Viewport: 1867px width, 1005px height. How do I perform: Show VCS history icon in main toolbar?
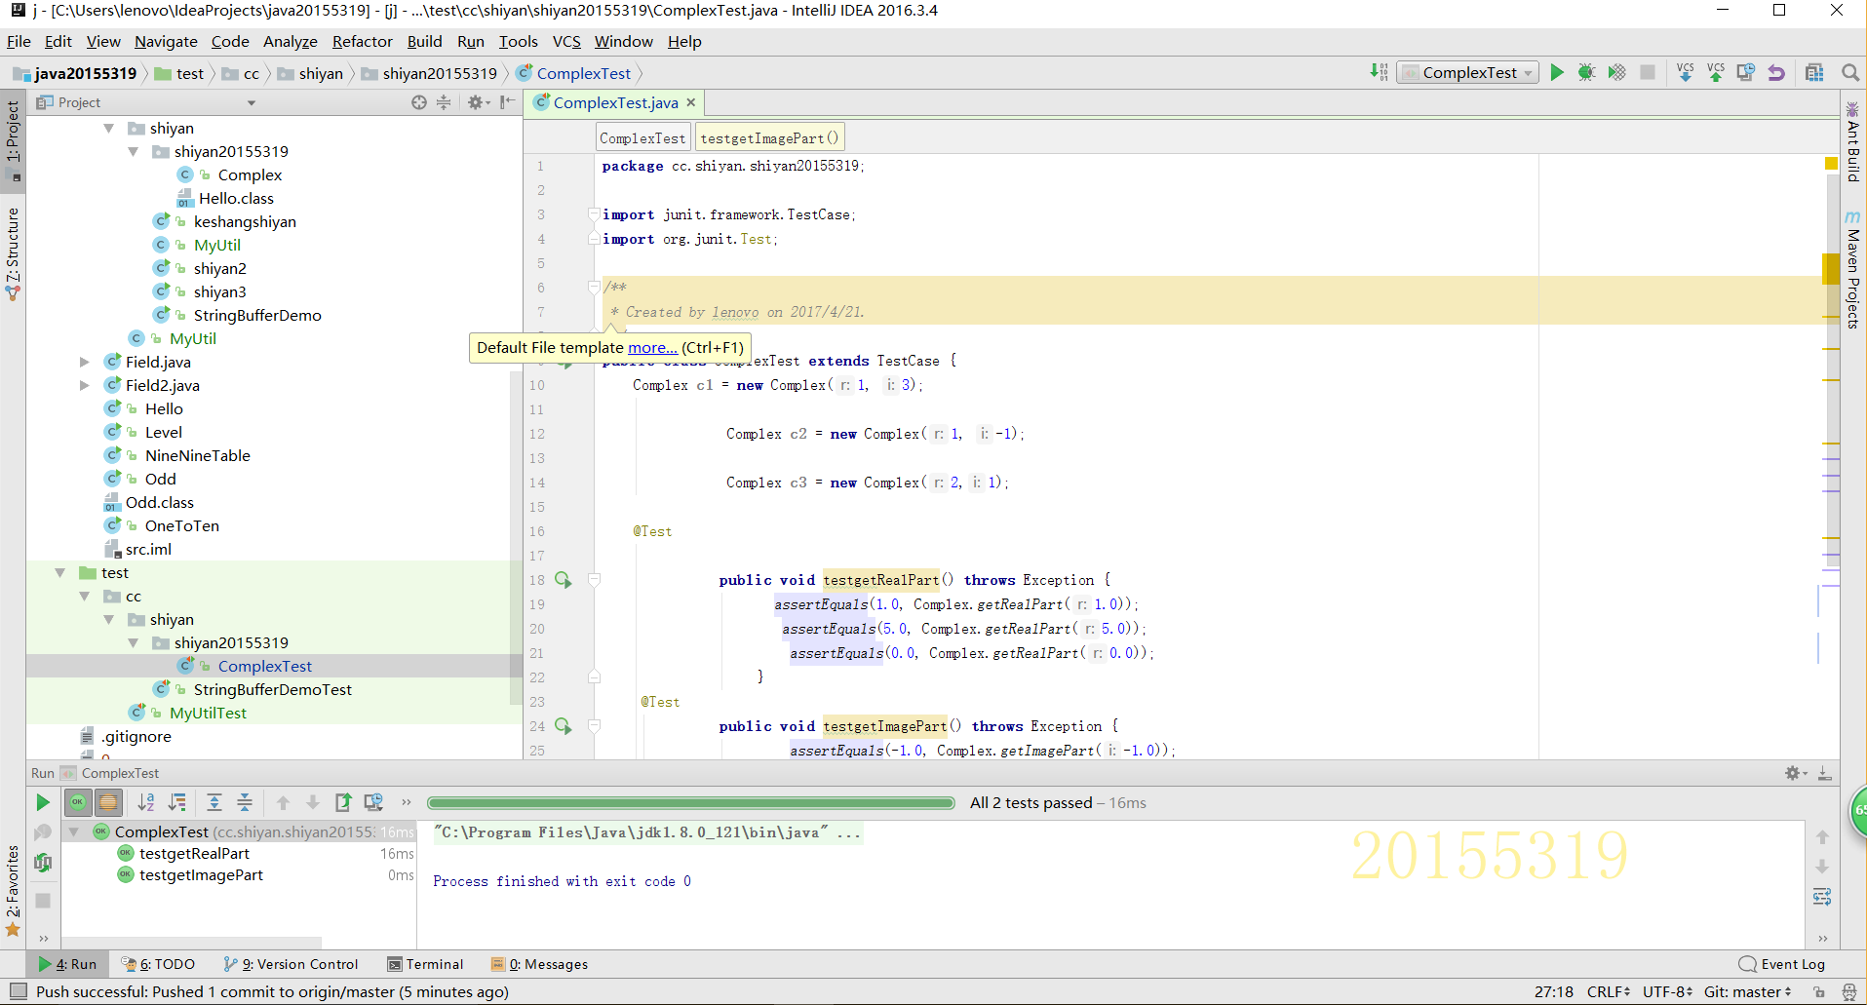(x=1746, y=72)
